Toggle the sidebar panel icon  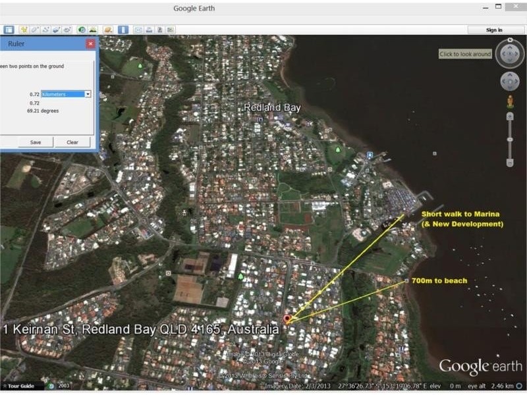click(9, 30)
